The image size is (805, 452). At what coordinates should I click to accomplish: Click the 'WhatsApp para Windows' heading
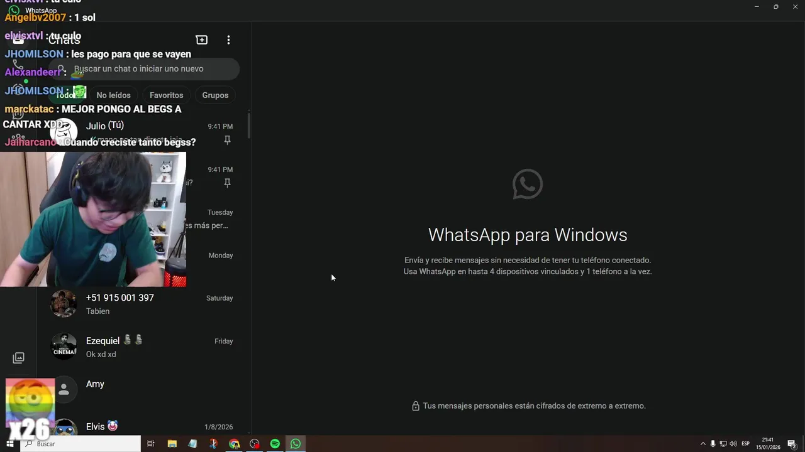click(x=528, y=235)
